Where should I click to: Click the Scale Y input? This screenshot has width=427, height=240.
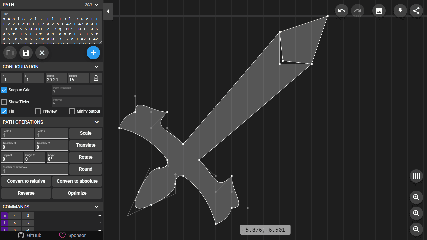tap(52, 133)
